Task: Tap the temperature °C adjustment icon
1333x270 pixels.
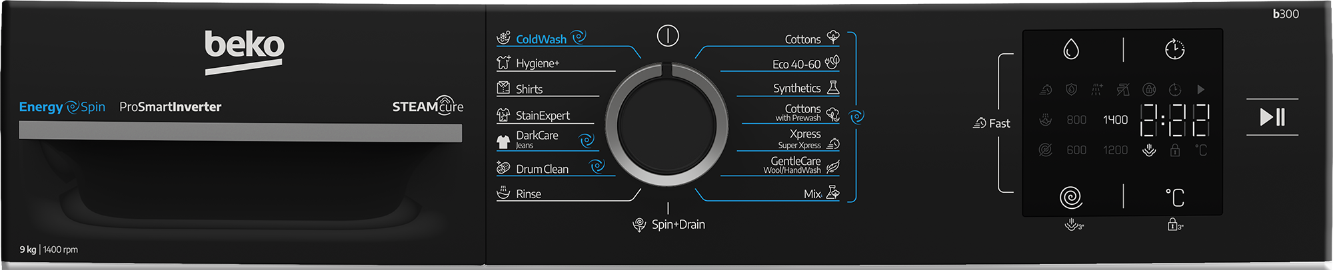Action: 1175,198
